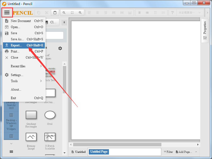The image size is (212, 159).
Task: Pick the Bitmap Image shape
Action: [31, 141]
